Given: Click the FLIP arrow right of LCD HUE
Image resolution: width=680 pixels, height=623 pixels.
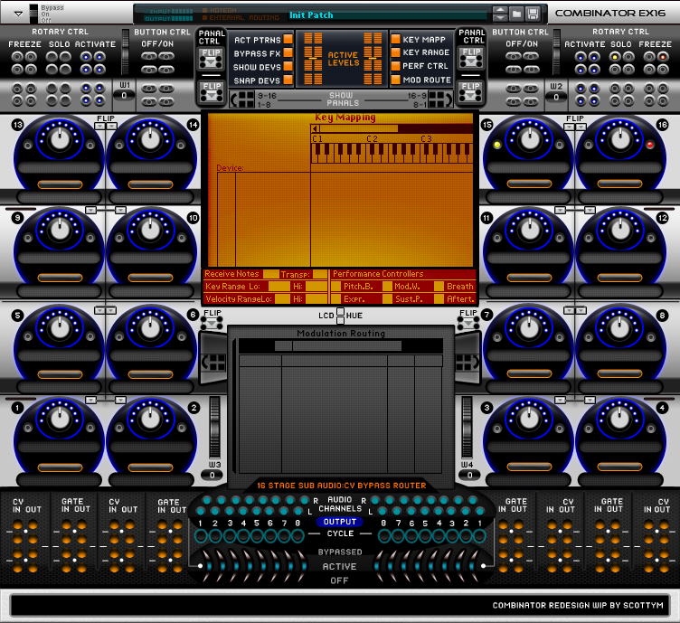Looking at the screenshot, I should click(467, 323).
